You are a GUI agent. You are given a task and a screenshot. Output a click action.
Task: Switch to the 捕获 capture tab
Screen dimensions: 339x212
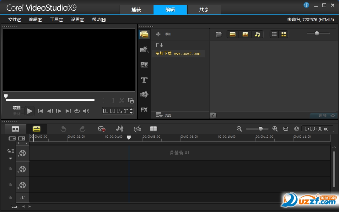(x=136, y=10)
